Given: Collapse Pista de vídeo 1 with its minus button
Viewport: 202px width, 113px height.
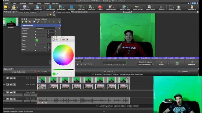Looking at the screenshot, I should pos(4,84).
